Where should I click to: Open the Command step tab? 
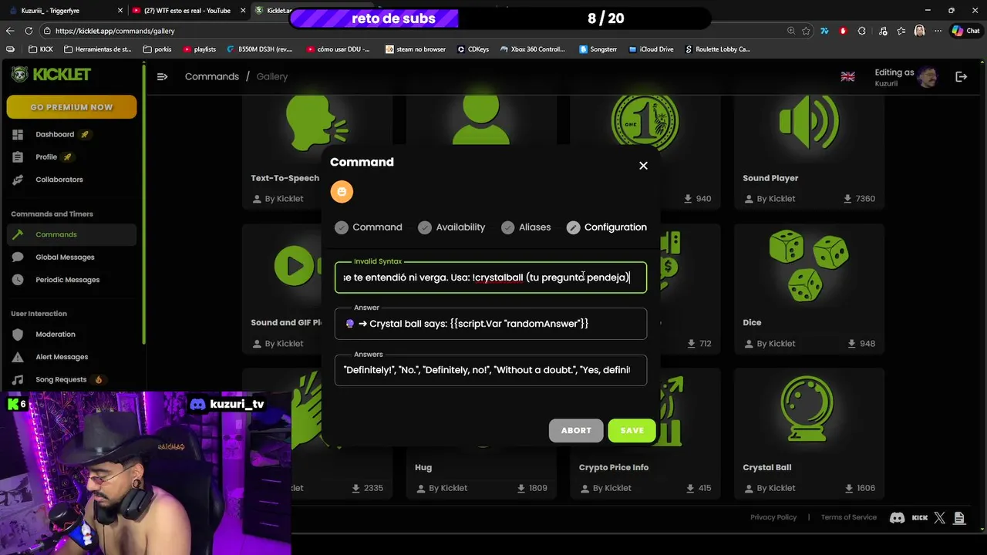(369, 227)
